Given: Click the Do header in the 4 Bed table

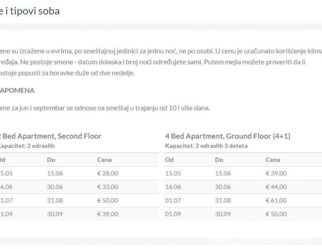Looking at the screenshot, I should point(219,160).
